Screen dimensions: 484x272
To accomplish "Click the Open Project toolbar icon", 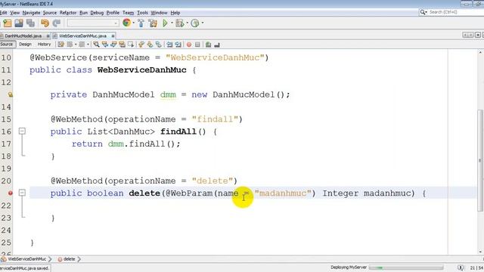I will (x=19, y=23).
